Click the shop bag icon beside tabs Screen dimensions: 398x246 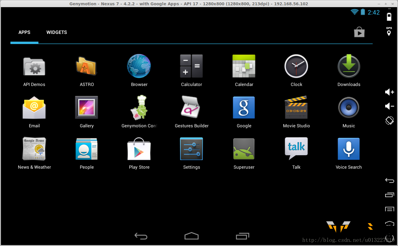(x=359, y=32)
